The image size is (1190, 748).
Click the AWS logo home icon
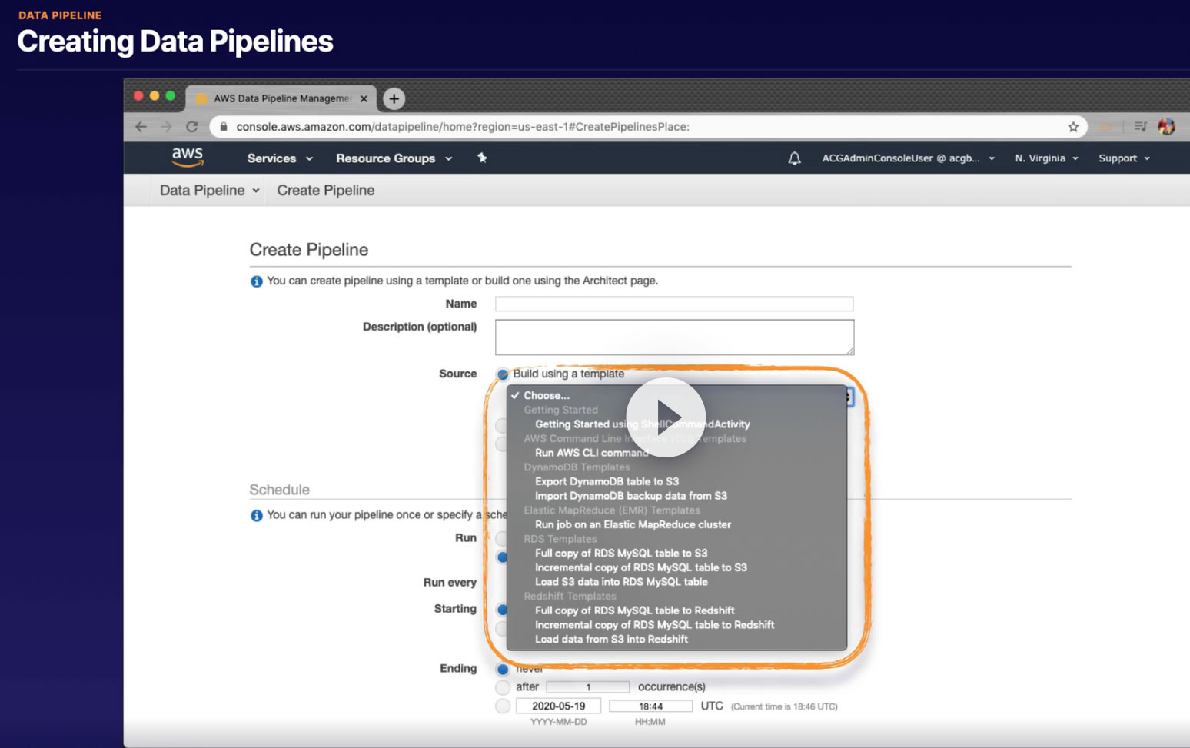pos(187,157)
